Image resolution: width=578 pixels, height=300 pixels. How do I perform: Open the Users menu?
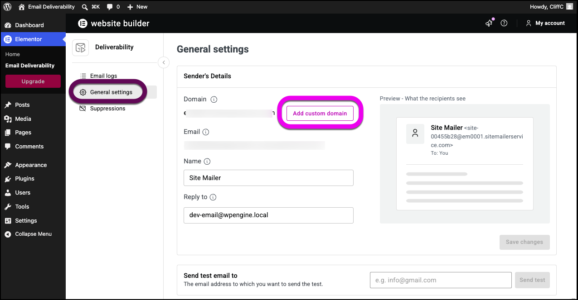(33, 193)
